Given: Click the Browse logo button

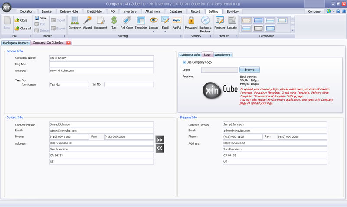Looking at the screenshot, I should pos(250,70).
